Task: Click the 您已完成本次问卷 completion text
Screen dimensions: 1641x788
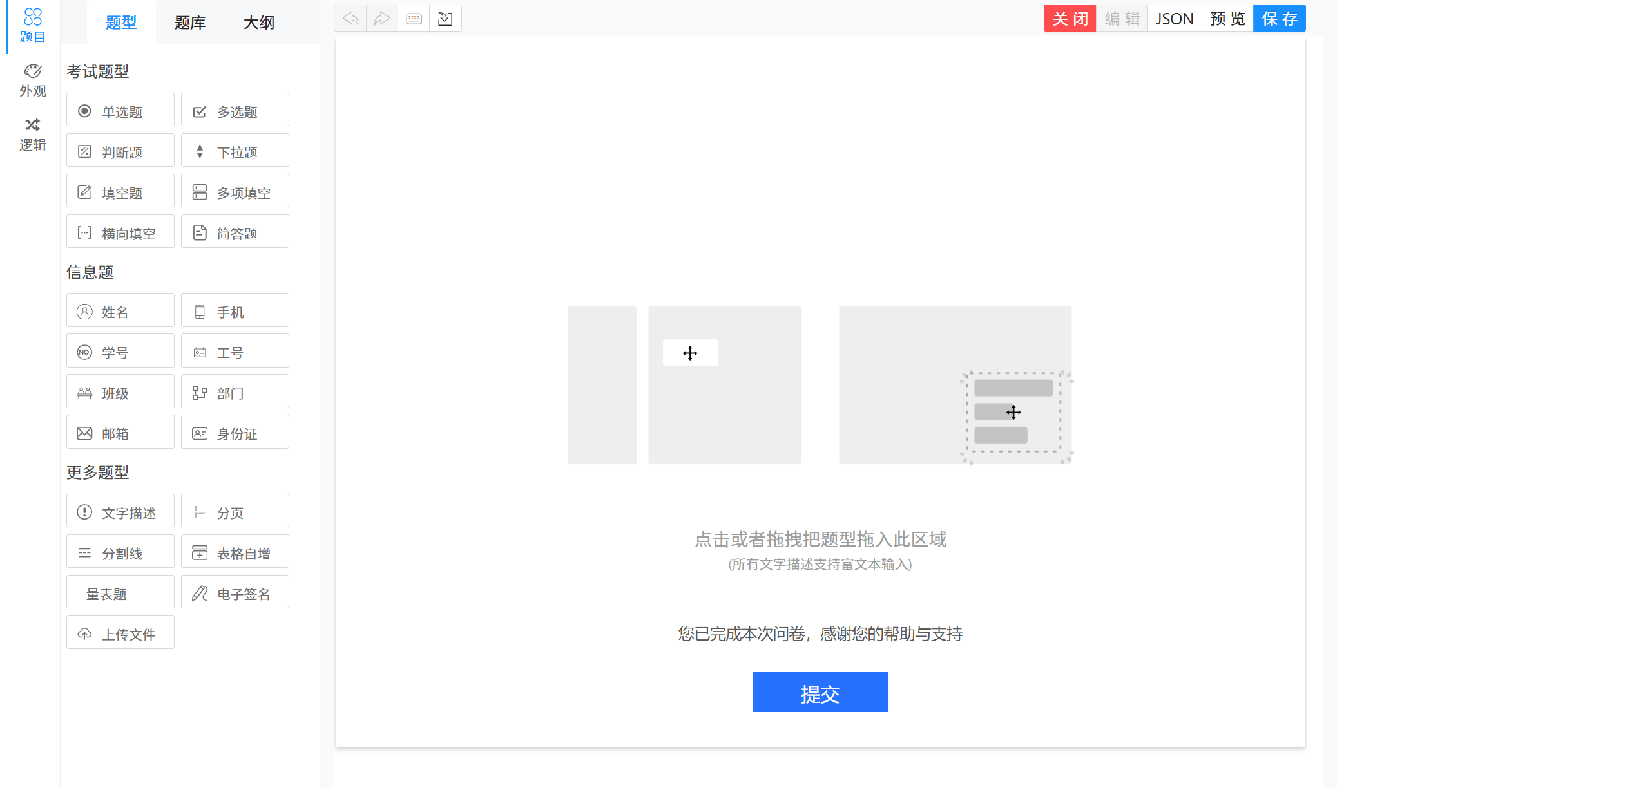Action: [820, 634]
